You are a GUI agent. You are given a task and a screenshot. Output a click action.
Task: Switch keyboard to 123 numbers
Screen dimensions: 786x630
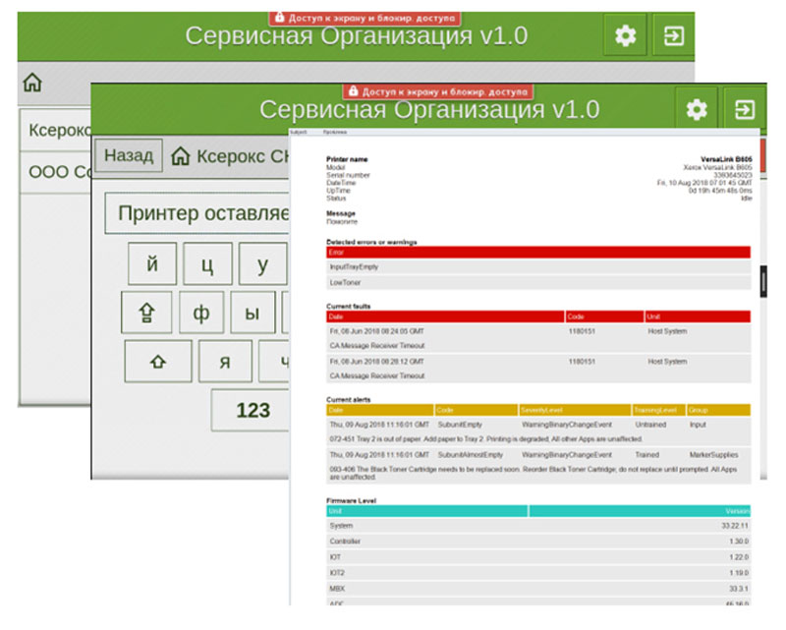pyautogui.click(x=251, y=410)
